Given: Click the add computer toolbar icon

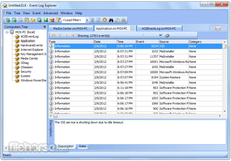Looking at the screenshot, I should coord(14,20).
